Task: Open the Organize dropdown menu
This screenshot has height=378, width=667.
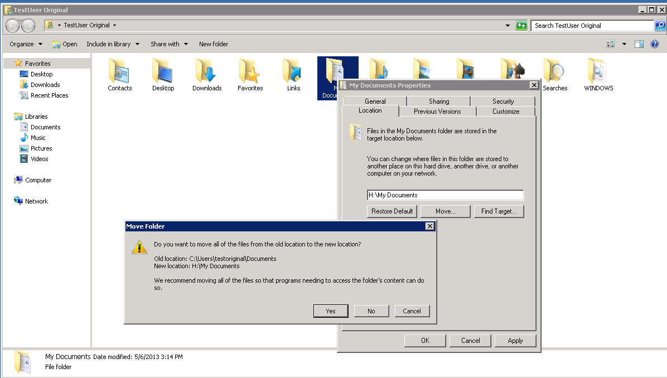Action: tap(26, 44)
